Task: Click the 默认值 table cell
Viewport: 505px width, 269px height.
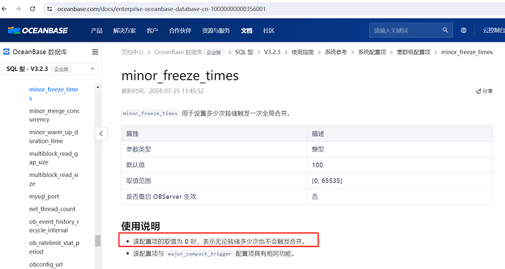Action: (x=214, y=164)
